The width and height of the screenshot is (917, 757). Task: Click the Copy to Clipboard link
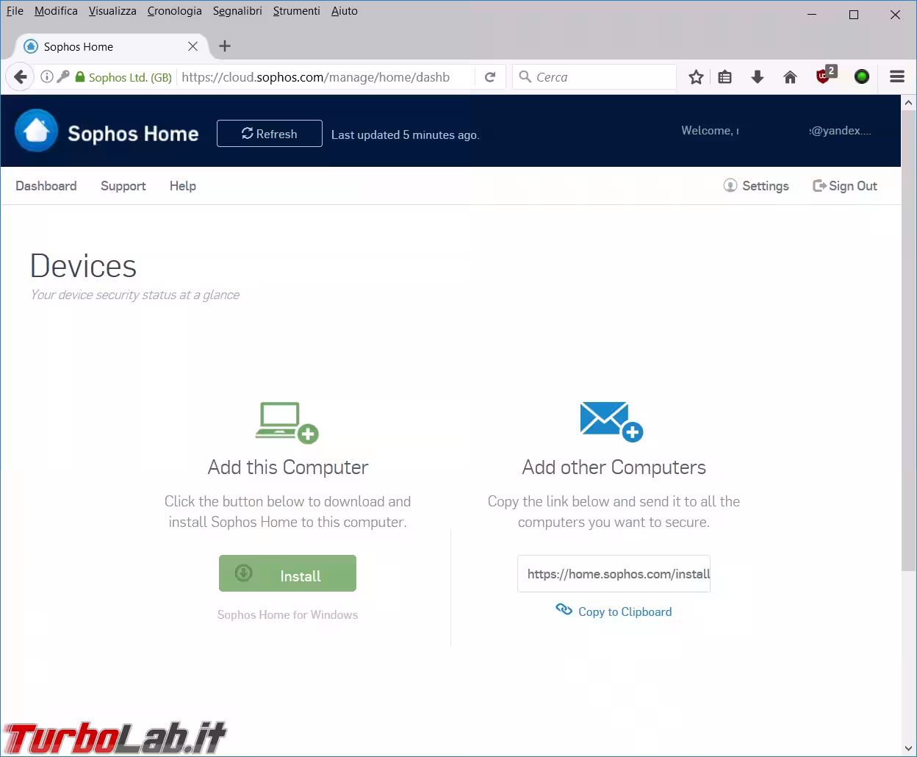[624, 611]
